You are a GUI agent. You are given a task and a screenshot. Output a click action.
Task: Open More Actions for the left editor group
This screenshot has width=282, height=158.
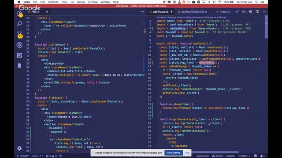(x=143, y=12)
